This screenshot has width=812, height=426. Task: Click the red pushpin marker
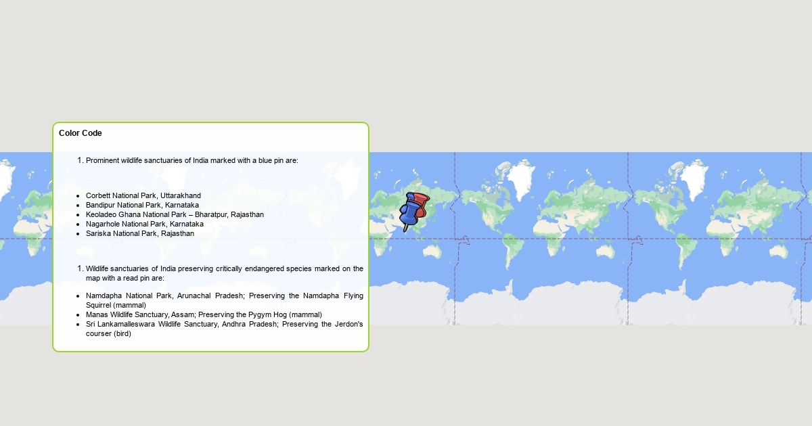tap(420, 204)
